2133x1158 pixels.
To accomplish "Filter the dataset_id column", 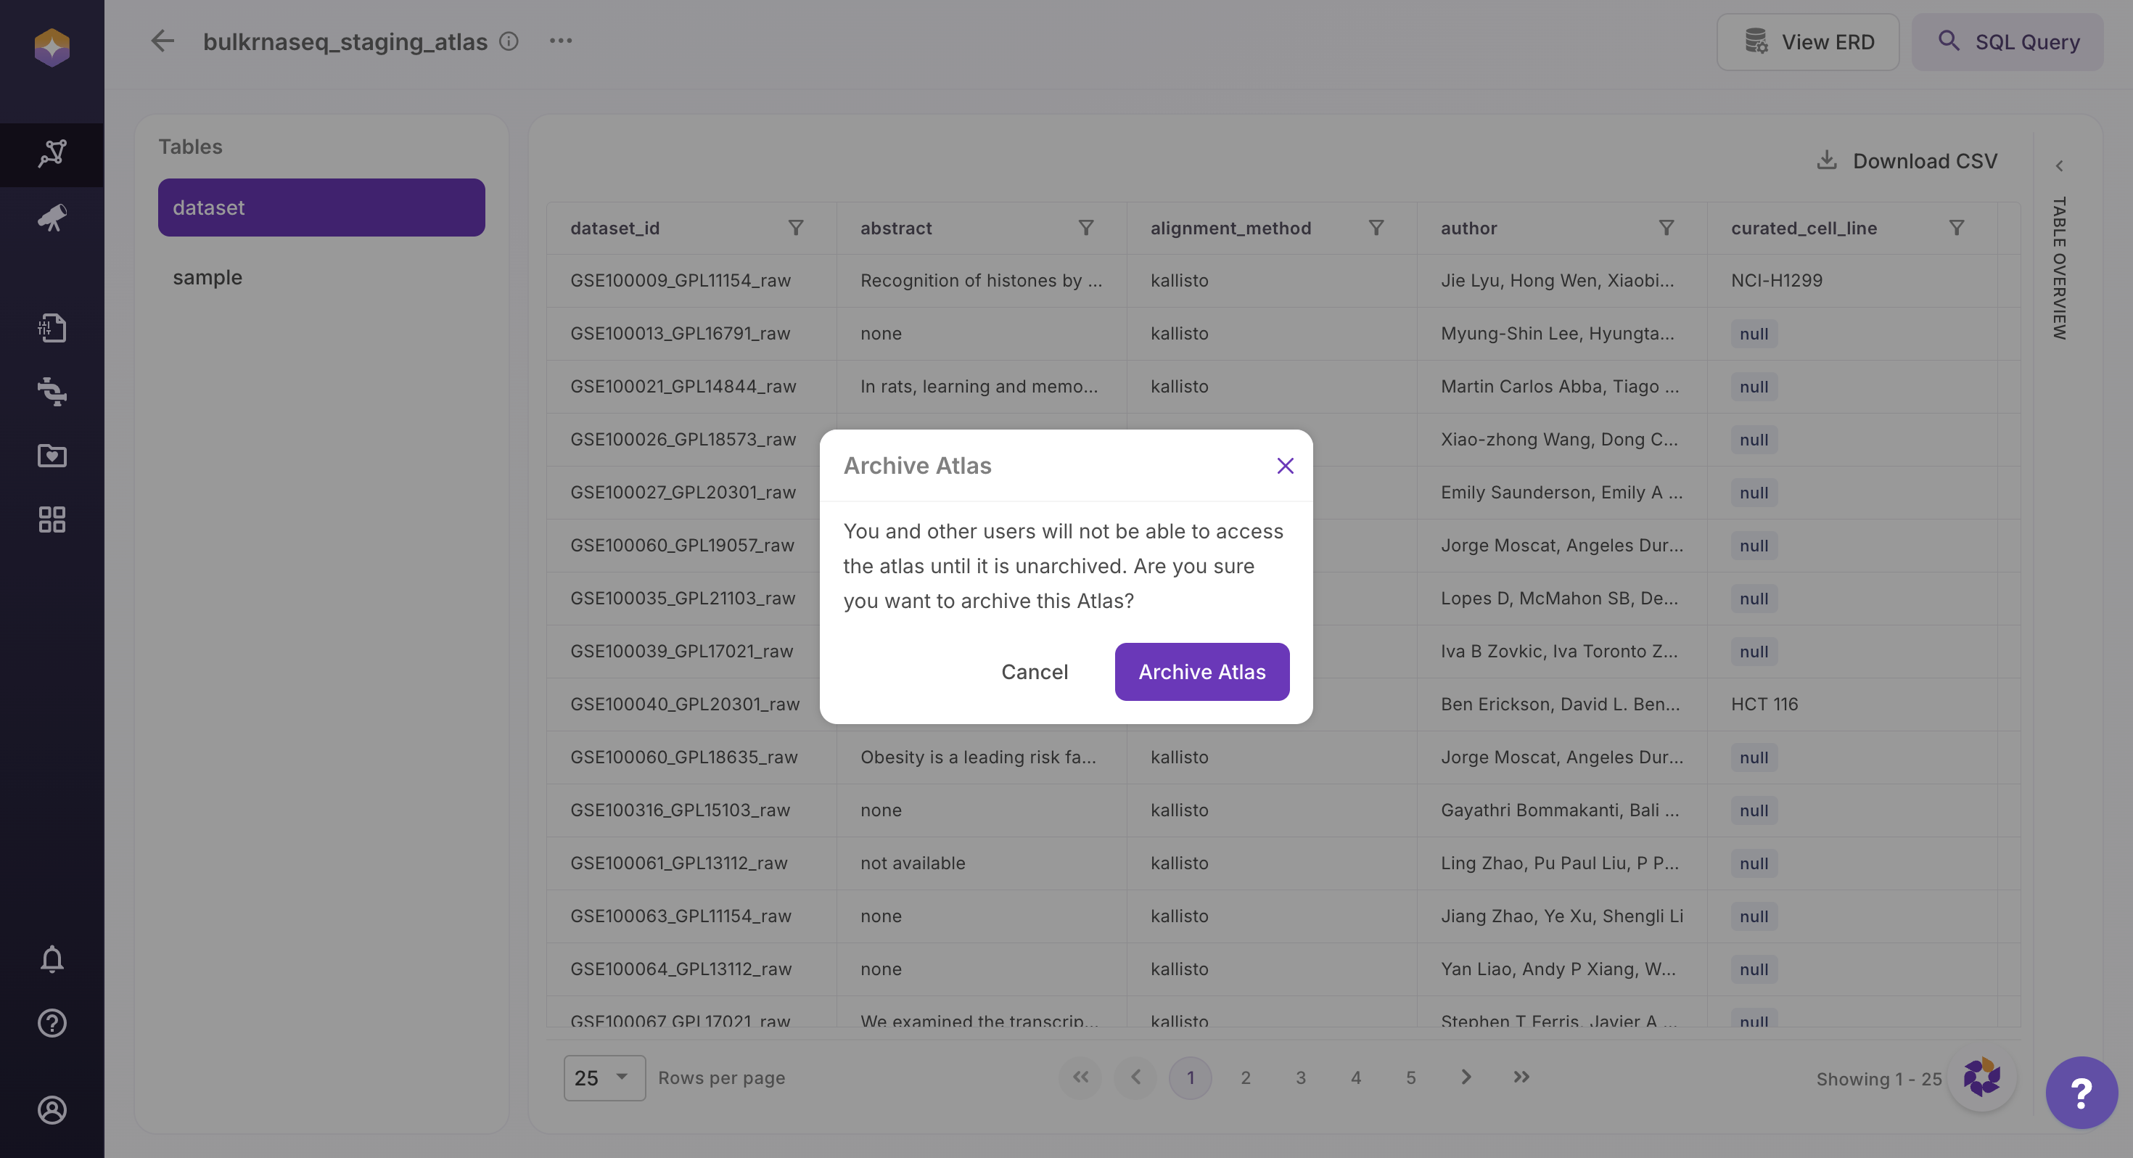I will click(x=796, y=228).
